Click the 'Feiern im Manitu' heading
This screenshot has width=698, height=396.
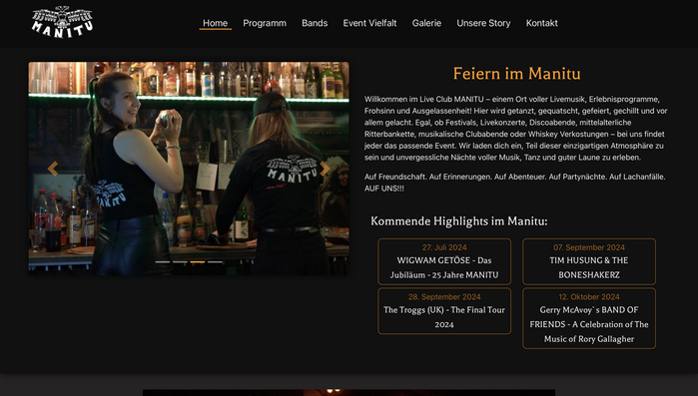(x=516, y=74)
